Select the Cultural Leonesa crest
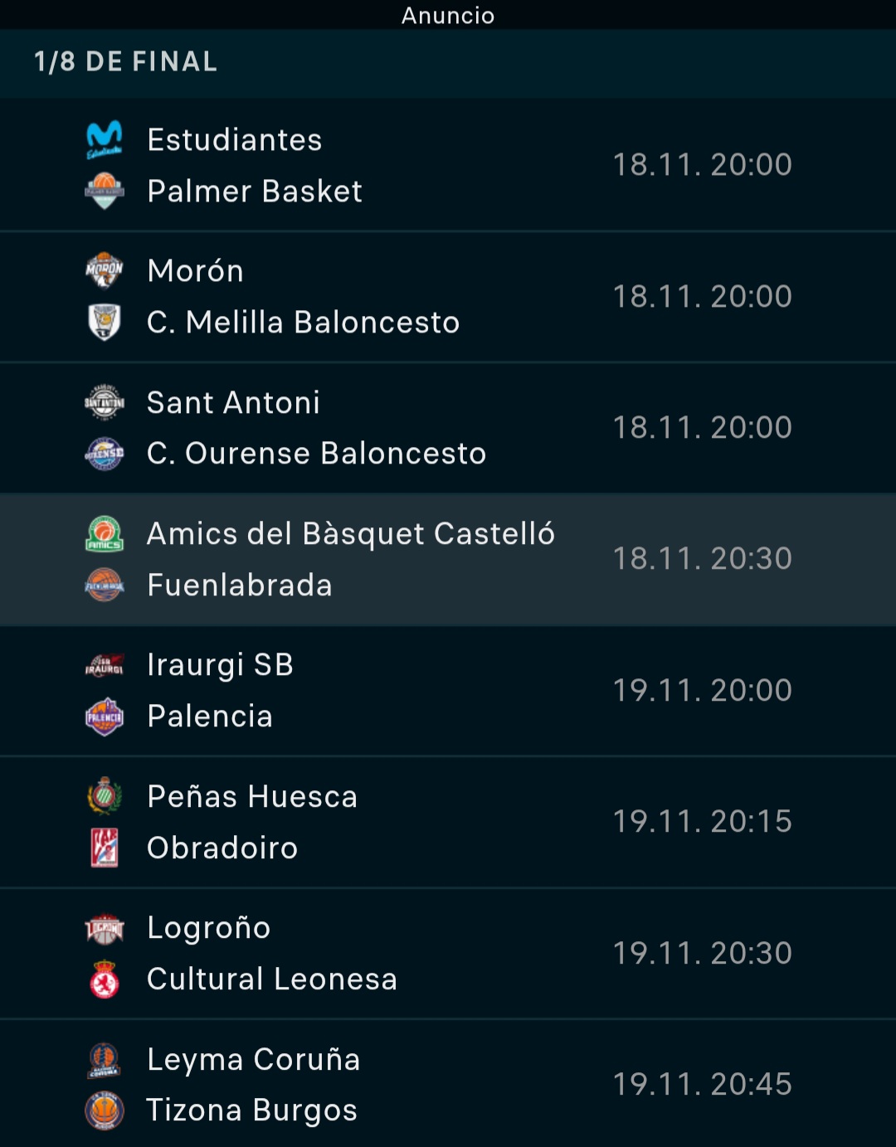The width and height of the screenshot is (896, 1147). click(x=105, y=979)
